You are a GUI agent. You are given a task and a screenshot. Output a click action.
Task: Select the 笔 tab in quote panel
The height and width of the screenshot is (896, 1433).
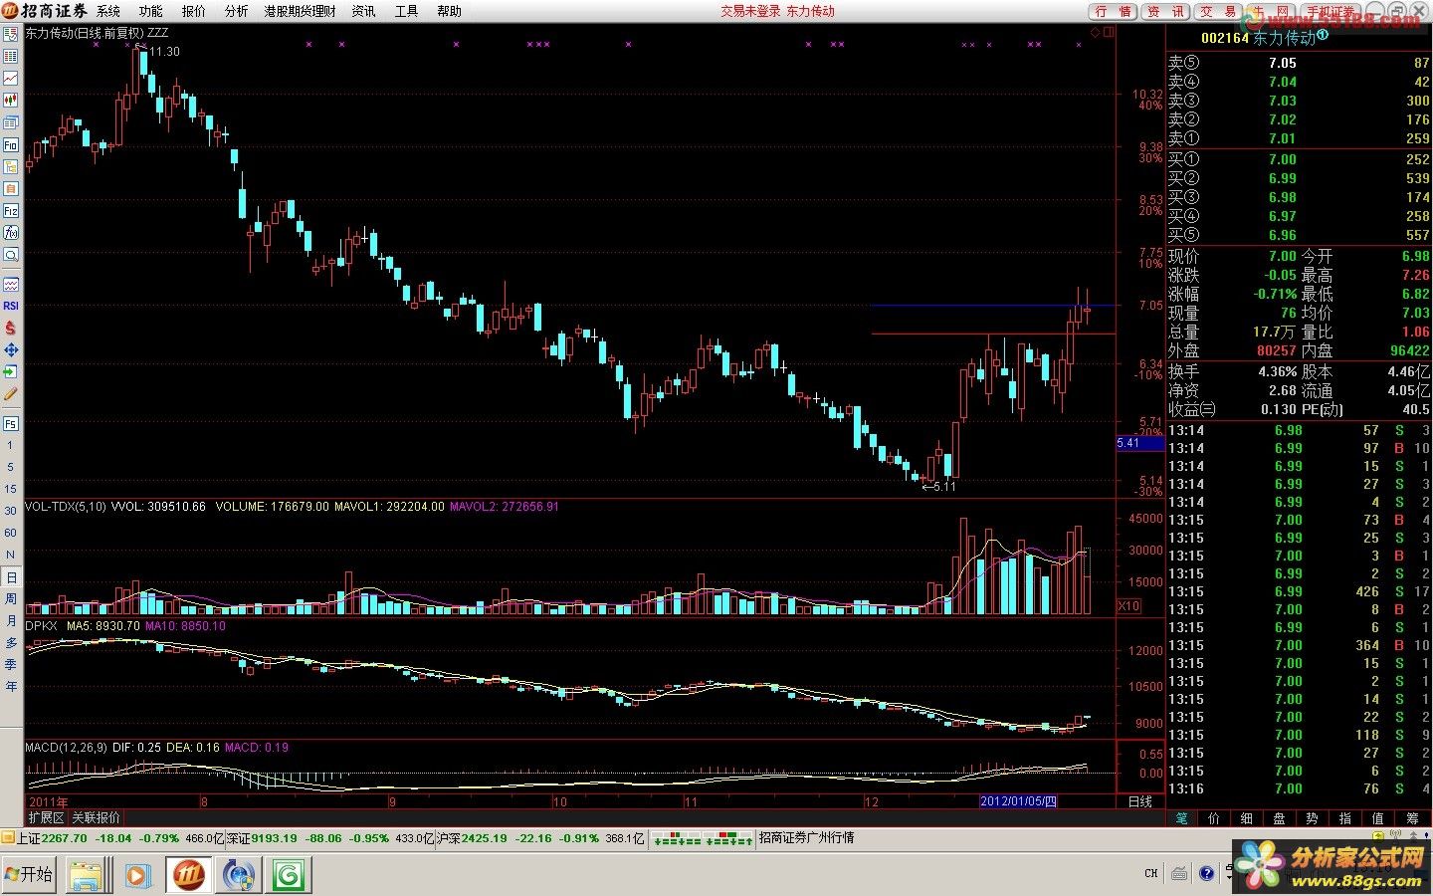coord(1181,818)
